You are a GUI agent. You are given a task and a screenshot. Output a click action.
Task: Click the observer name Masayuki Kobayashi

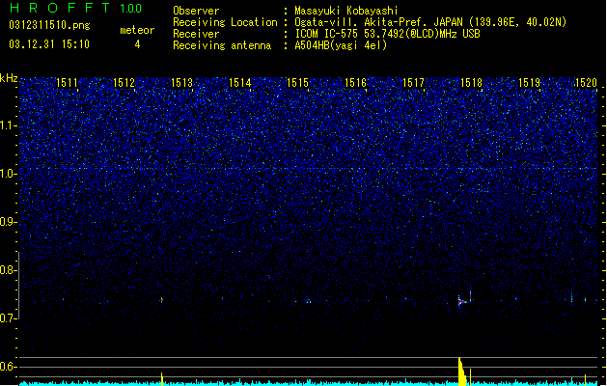click(x=346, y=11)
